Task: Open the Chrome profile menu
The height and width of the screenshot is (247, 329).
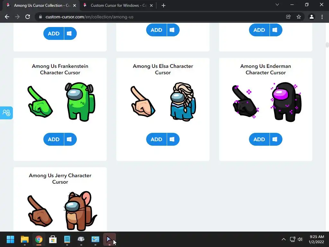Action: click(312, 17)
